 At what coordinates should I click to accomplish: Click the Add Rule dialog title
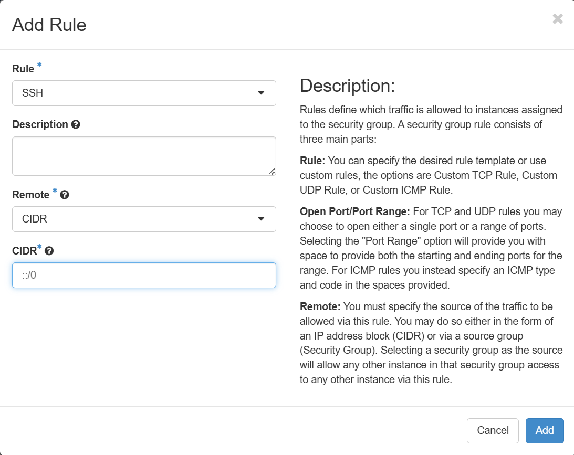pyautogui.click(x=49, y=25)
